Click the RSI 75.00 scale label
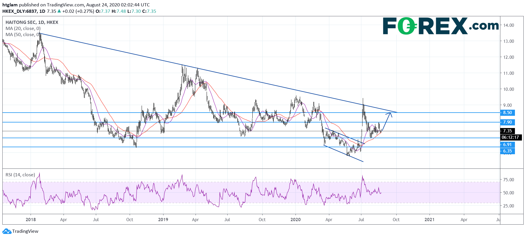 pyautogui.click(x=509, y=180)
